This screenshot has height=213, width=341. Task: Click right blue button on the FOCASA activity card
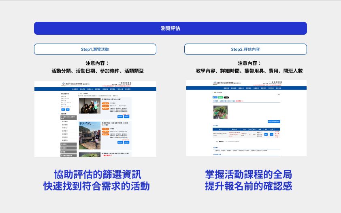click(126, 142)
